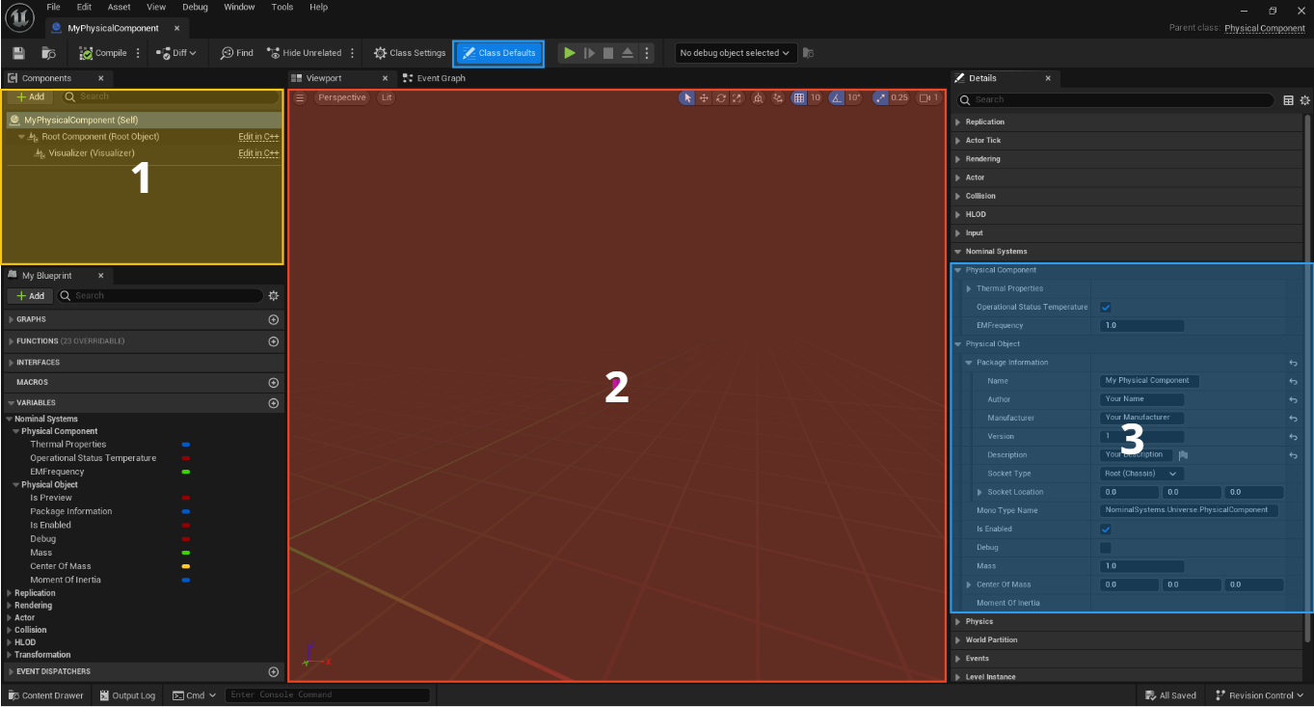1314x707 pixels.
Task: Click the EMFrequency value field
Action: [x=1141, y=326]
